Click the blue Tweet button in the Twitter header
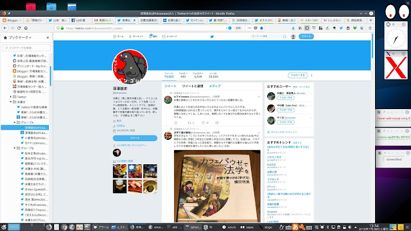The width and height of the screenshot is (411, 231). pos(306,37)
